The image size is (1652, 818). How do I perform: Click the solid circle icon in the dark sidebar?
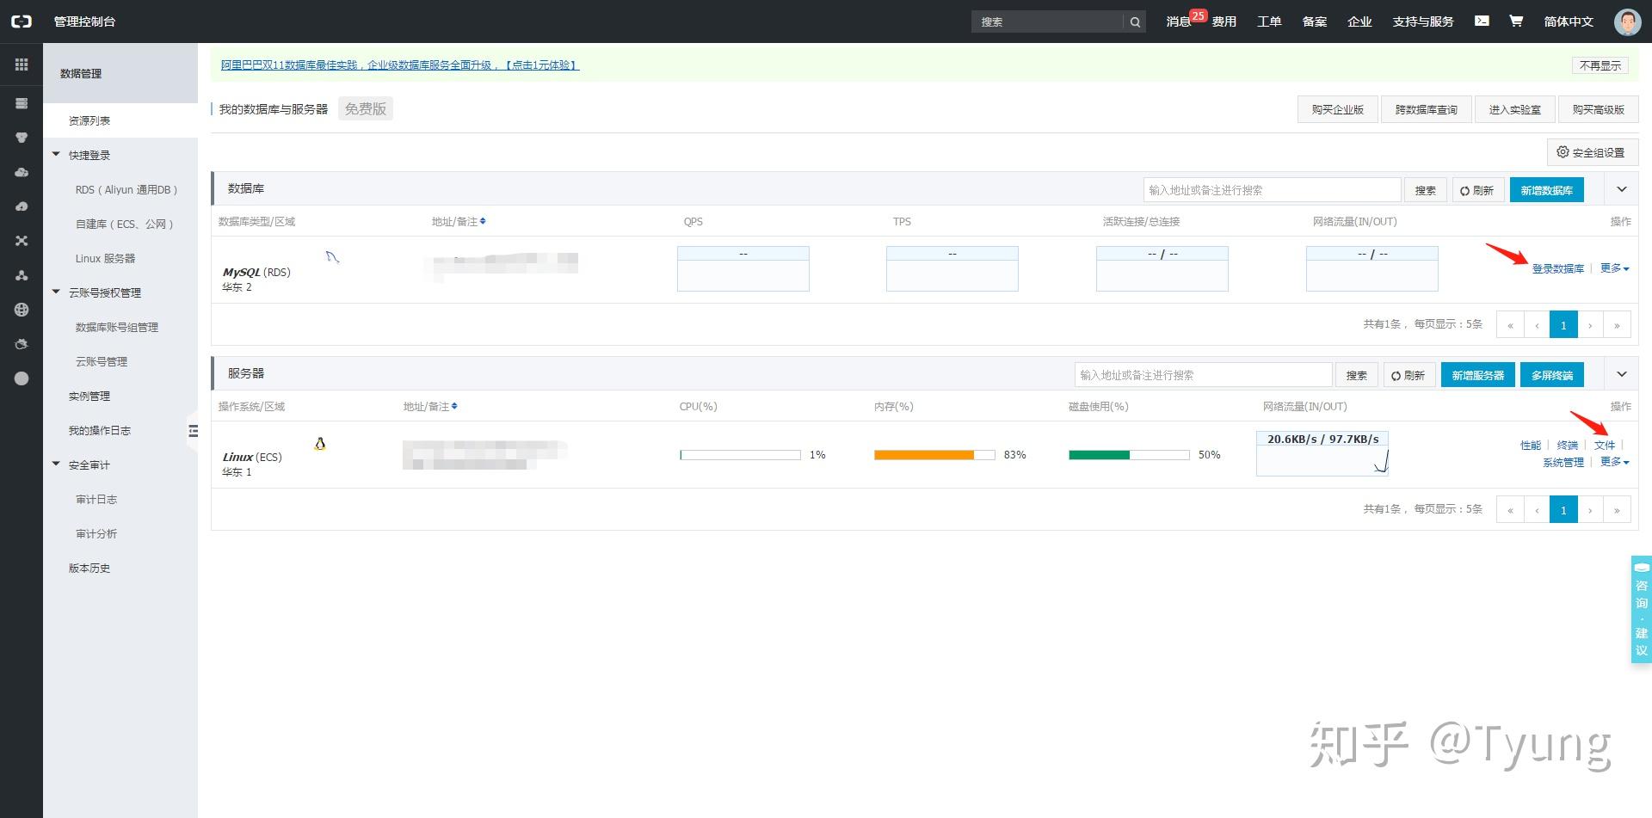pos(22,378)
